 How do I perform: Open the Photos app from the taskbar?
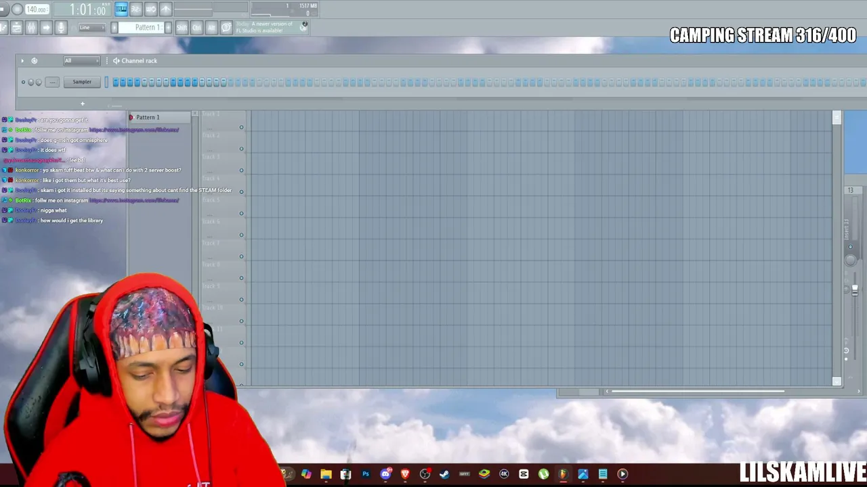click(583, 474)
